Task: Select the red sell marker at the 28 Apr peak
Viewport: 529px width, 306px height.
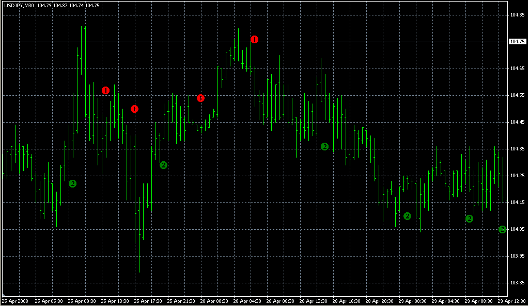Action: tap(253, 39)
